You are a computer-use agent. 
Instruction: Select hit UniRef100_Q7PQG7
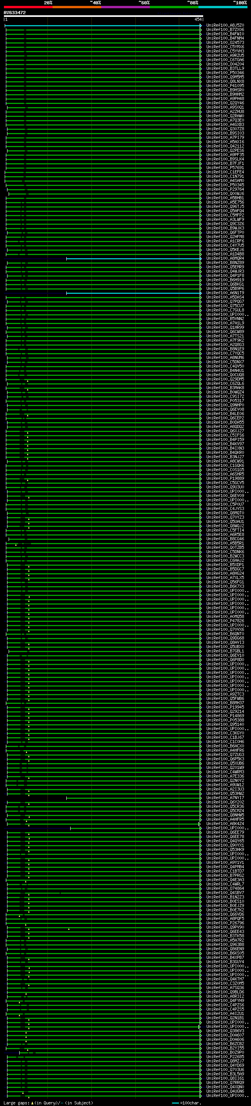(x=225, y=301)
